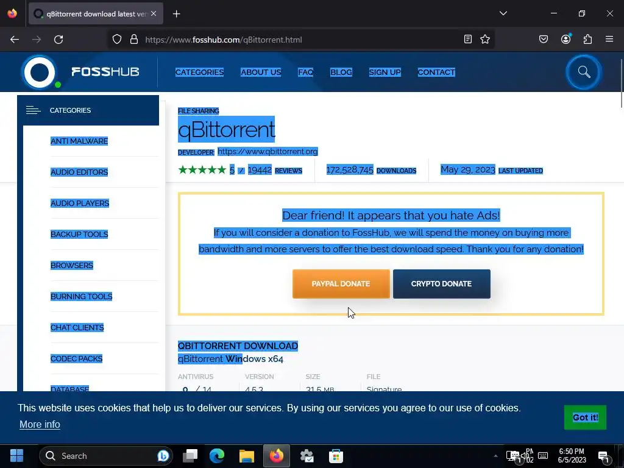Open a new tab with plus button

coord(176,14)
